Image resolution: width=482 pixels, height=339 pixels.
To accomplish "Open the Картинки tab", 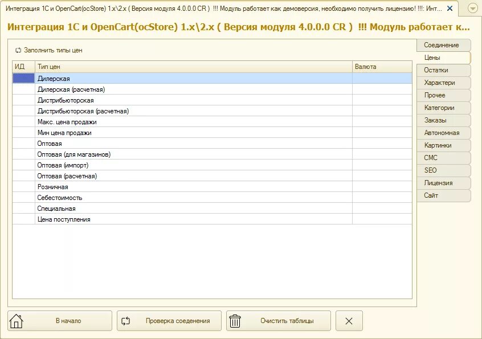I will 443,145.
